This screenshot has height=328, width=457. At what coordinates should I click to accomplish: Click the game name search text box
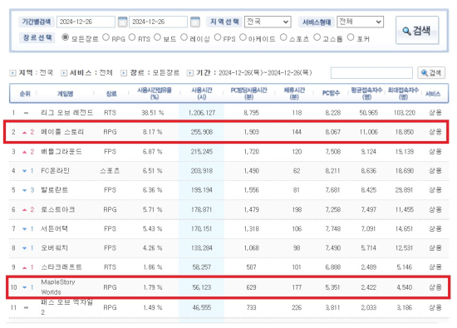tap(371, 73)
